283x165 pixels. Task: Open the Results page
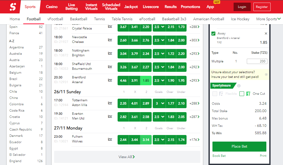(x=170, y=7)
